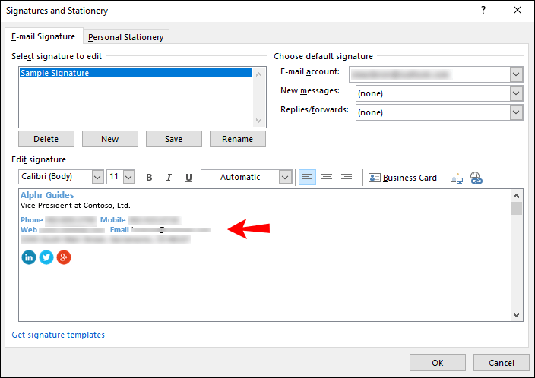Align signature text left

click(307, 178)
